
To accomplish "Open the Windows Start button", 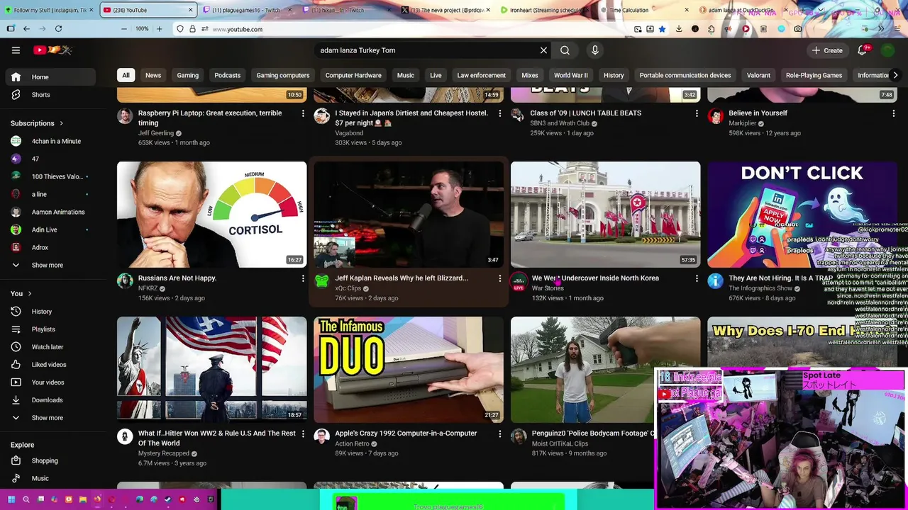I will (x=11, y=499).
